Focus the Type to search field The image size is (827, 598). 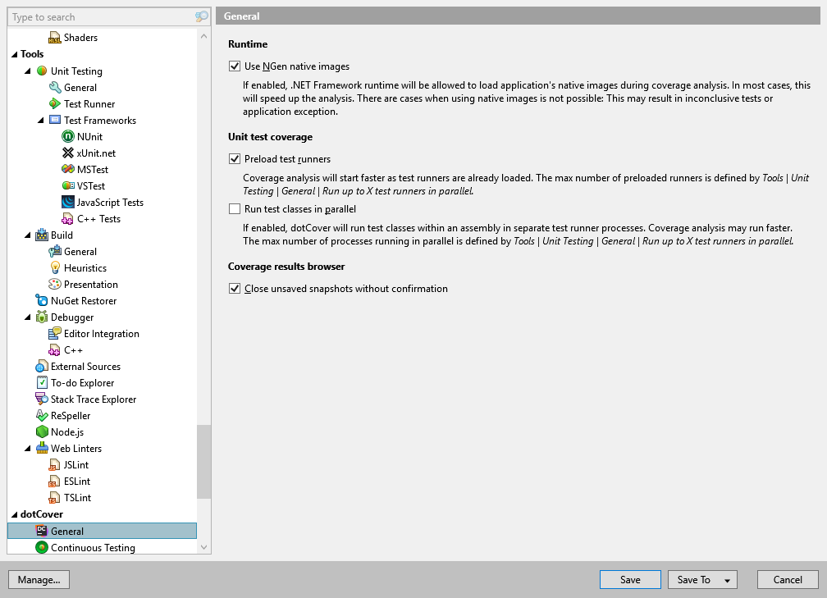(103, 17)
